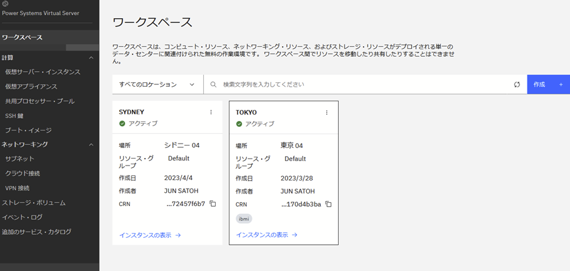Click the green active status icon on SYDNEY
This screenshot has height=271, width=570.
[x=122, y=124]
